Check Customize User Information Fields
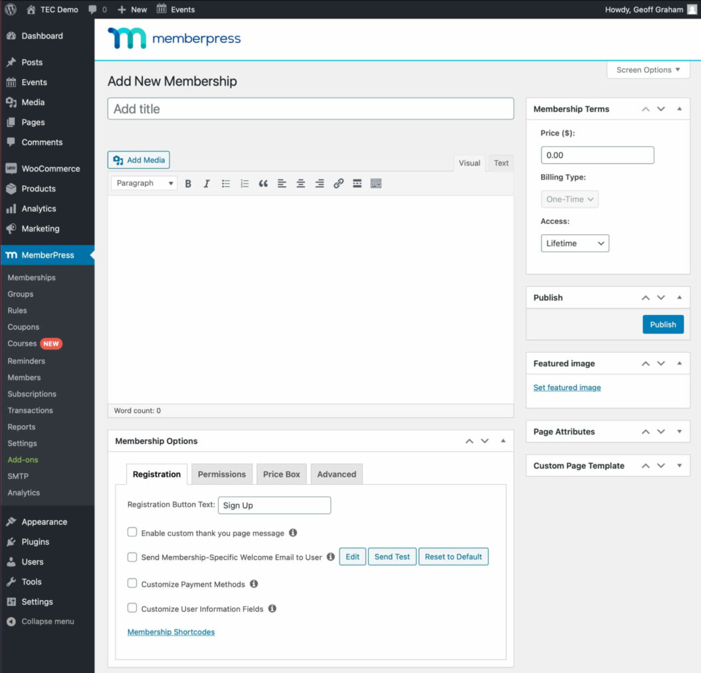Image resolution: width=701 pixels, height=673 pixels. (x=132, y=608)
